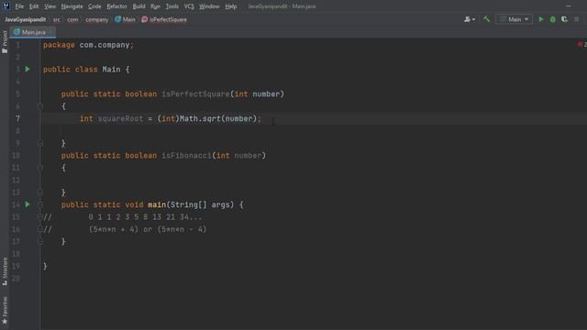Viewport: 587px width, 330px height.
Task: Open the Build menu
Action: pyautogui.click(x=138, y=6)
